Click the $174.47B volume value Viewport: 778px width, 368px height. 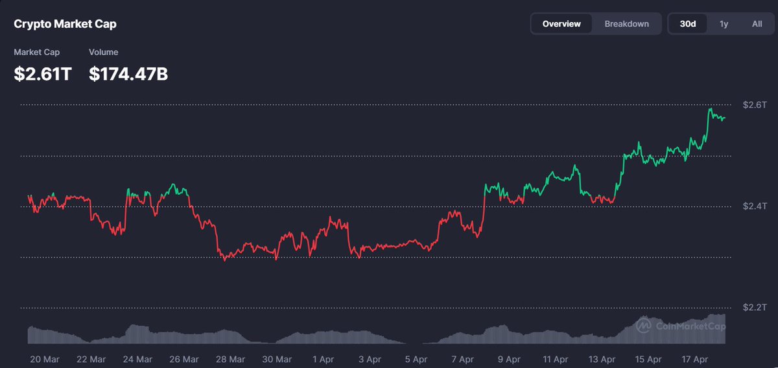[x=128, y=74]
